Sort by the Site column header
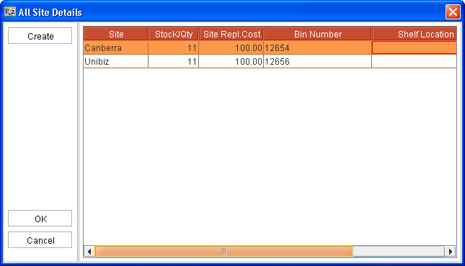This screenshot has width=465, height=266. click(x=116, y=34)
